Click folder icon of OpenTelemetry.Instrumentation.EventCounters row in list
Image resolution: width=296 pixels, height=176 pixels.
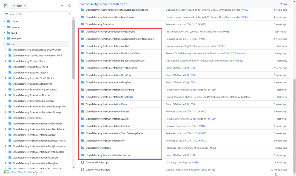click(82, 68)
